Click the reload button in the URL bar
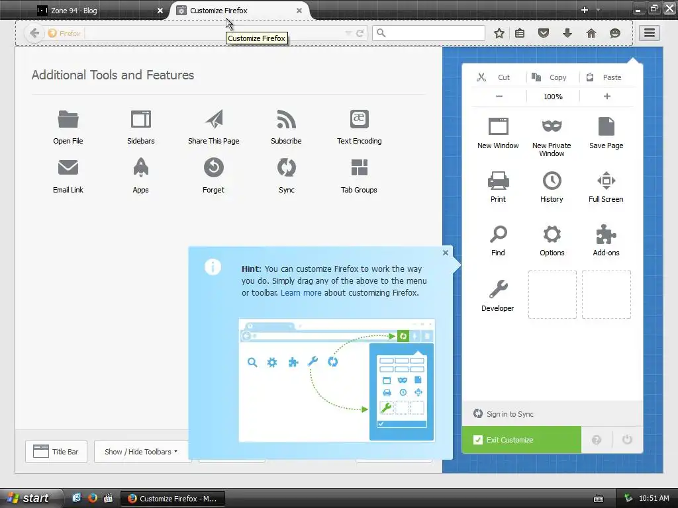The image size is (678, 508). (360, 33)
